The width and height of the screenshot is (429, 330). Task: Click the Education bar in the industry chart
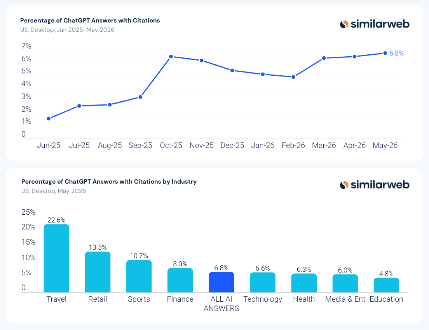[386, 285]
